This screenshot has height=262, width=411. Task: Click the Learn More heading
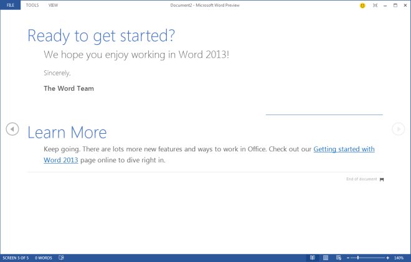(67, 133)
